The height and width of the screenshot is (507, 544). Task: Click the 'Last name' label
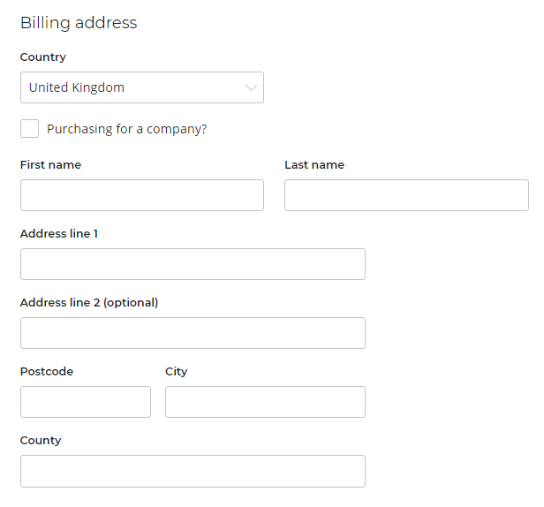click(x=314, y=165)
